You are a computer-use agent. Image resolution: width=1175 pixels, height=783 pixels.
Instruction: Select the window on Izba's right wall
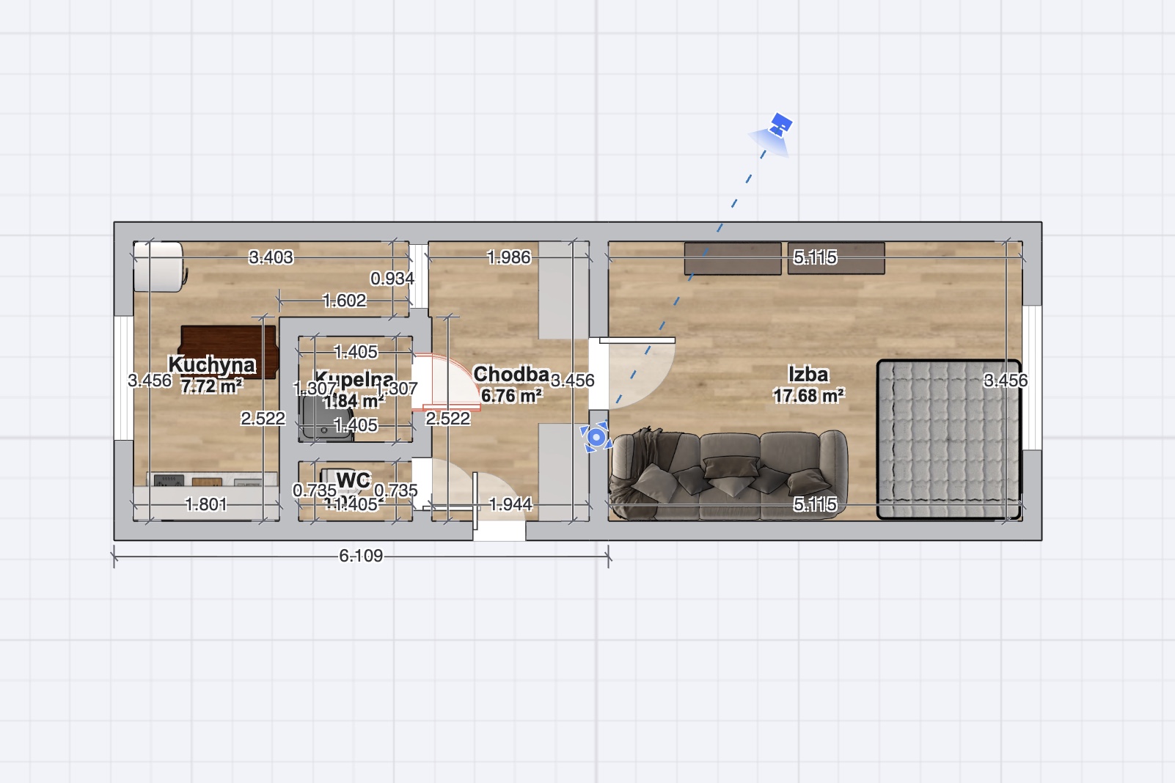(1032, 378)
